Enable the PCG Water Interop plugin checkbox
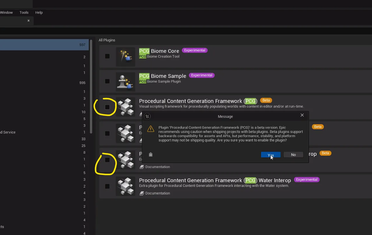 click(107, 186)
